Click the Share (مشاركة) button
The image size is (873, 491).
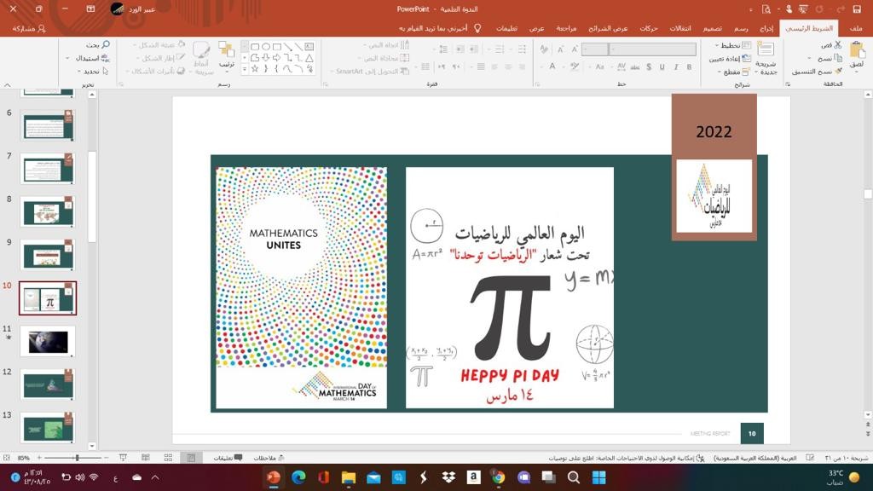coord(29,28)
